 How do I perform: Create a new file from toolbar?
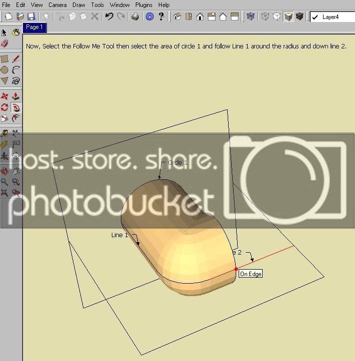coord(8,16)
